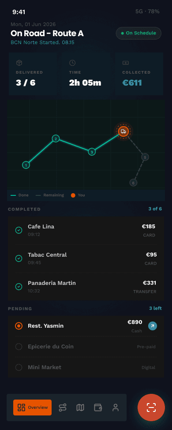Open the Panaderia Martin delivery entry
Viewport: 172px width, 430px height.
(x=86, y=287)
